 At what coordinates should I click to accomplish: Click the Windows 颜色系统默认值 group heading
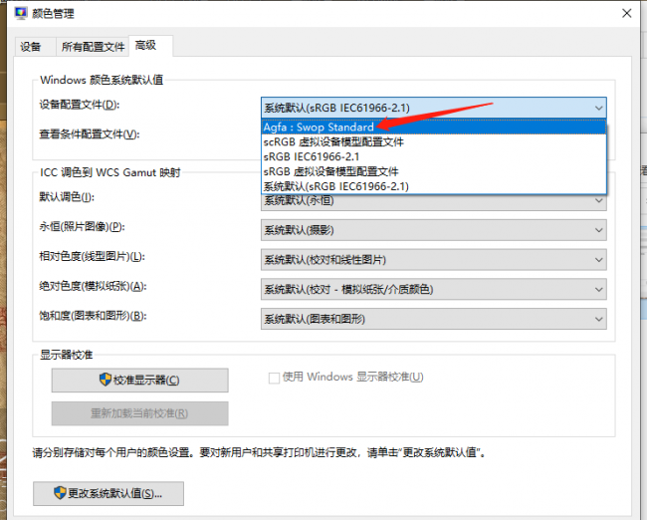[102, 80]
